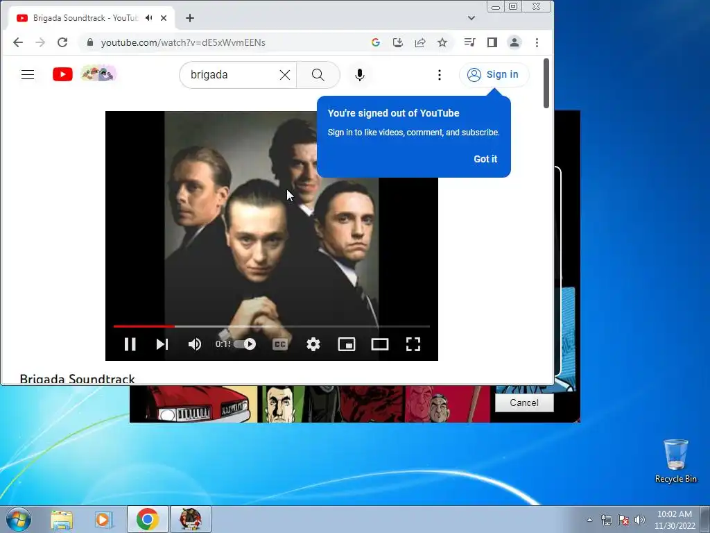The height and width of the screenshot is (533, 710).
Task: Install app icon in address bar
Action: tap(397, 42)
